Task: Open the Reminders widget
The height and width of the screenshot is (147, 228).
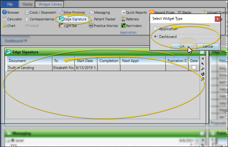Action: (131, 26)
